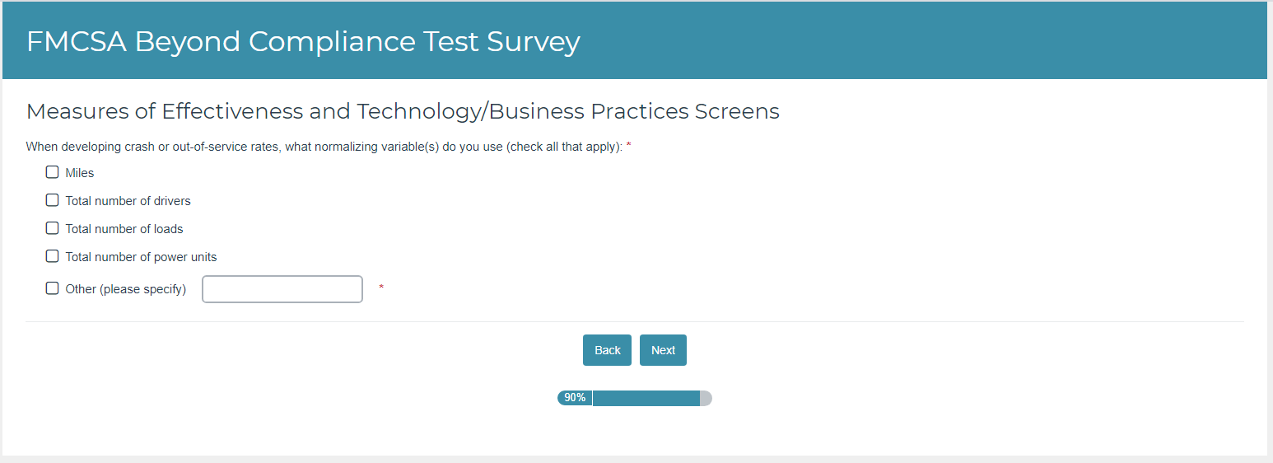The width and height of the screenshot is (1273, 463).
Task: Select the Total number of power units checkbox
Action: tap(53, 256)
